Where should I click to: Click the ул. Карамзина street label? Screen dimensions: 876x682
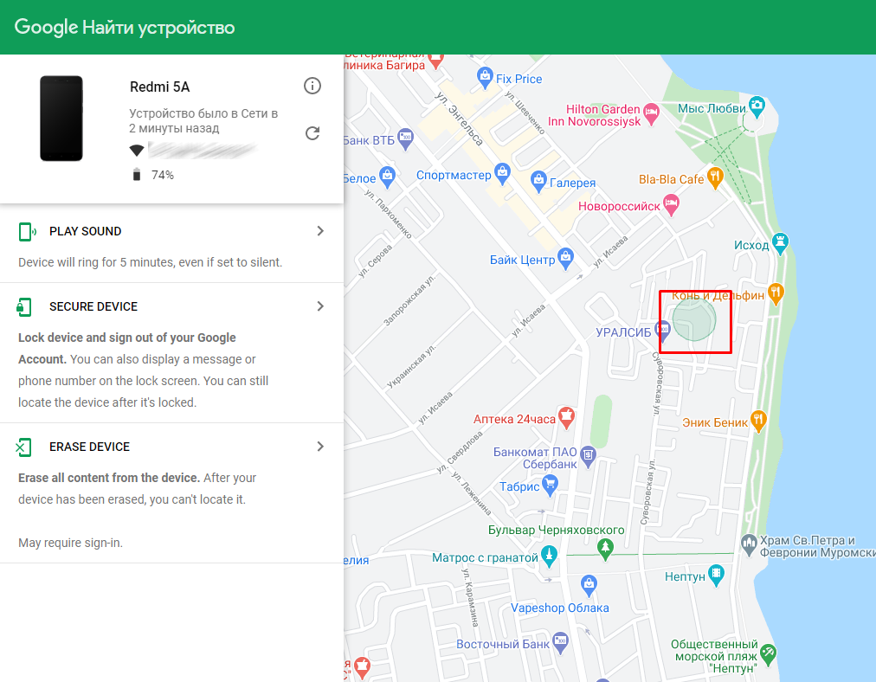coord(470,597)
